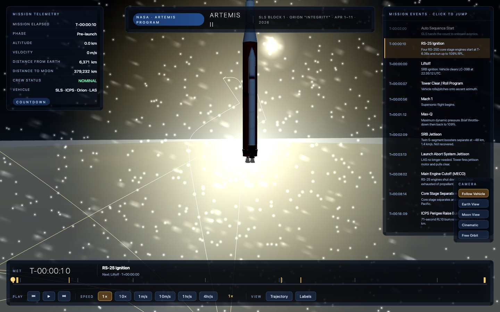Select the Free Orbit camera

[x=473, y=235]
